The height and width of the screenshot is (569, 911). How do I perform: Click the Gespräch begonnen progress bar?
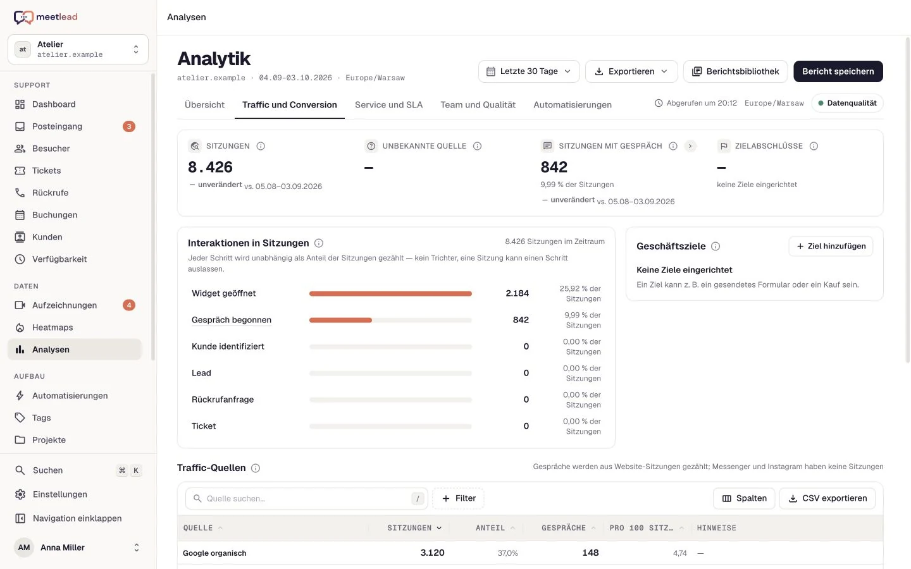click(x=390, y=320)
